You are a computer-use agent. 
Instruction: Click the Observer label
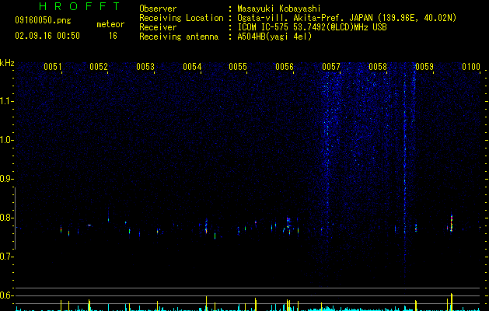click(158, 9)
